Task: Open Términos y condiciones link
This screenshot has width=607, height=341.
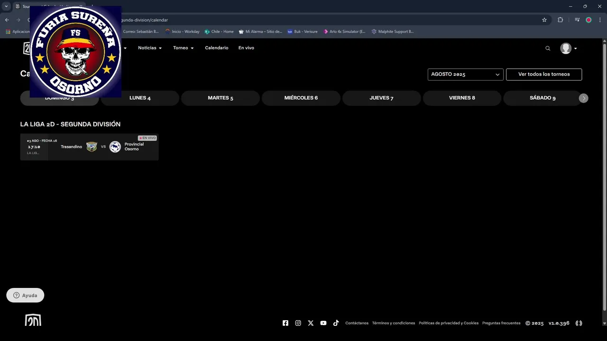Action: [394, 323]
